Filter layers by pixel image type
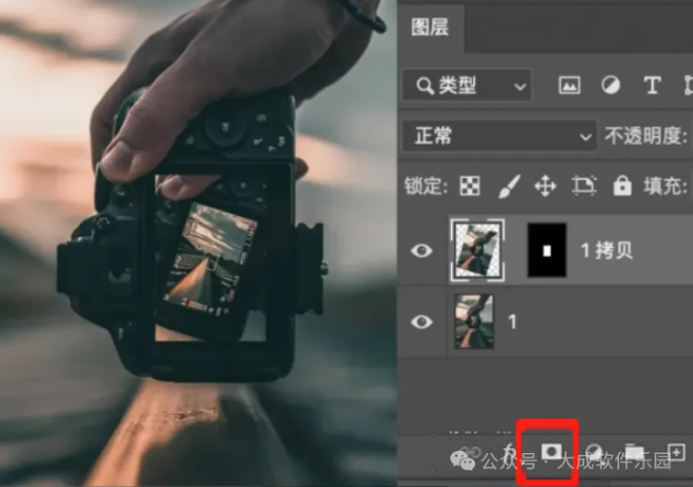Viewport: 693px width, 487px height. coord(569,86)
